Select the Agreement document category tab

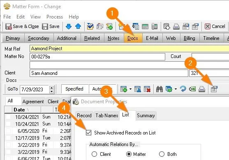[33, 102]
